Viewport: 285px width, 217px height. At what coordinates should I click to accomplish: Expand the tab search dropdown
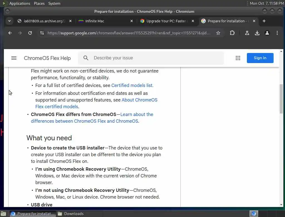(9, 21)
